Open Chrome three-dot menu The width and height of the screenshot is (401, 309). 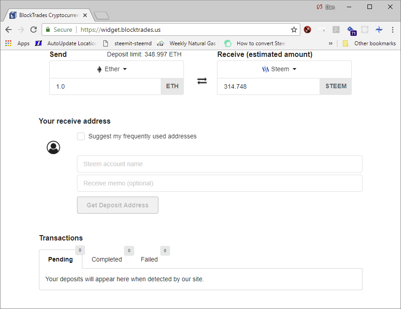click(x=392, y=30)
